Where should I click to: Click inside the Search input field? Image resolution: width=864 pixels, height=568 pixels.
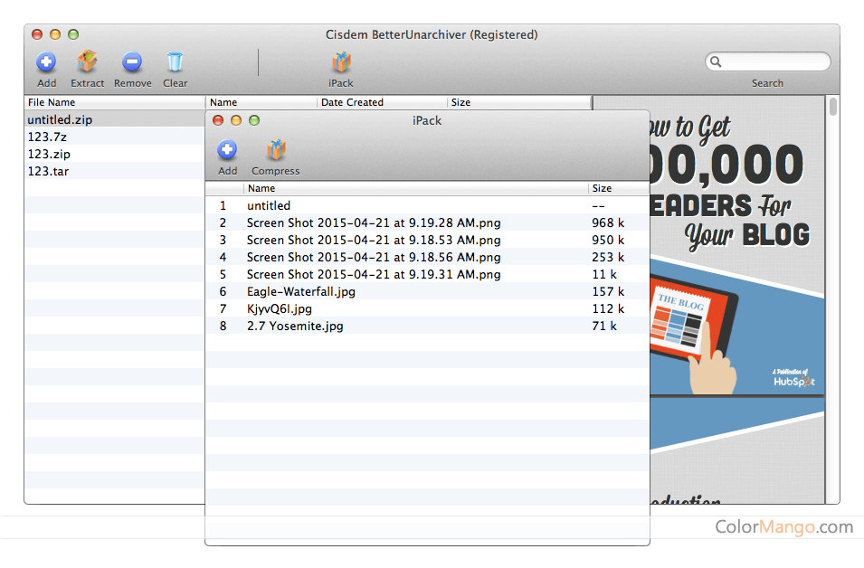tap(774, 62)
